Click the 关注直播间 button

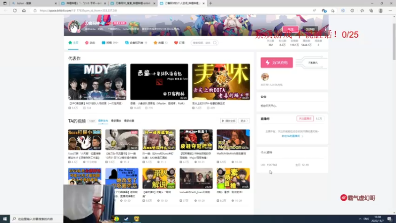[305, 118]
